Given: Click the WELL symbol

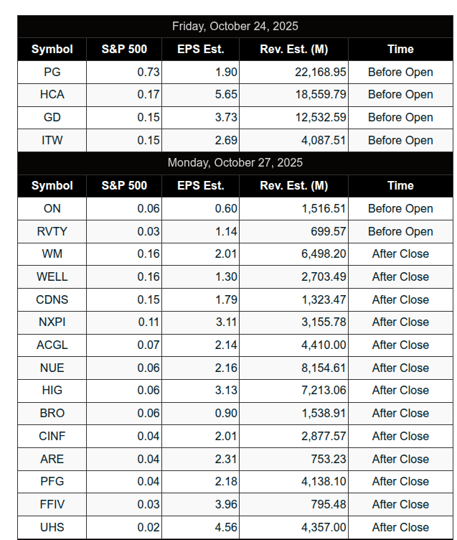Looking at the screenshot, I should [x=52, y=276].
